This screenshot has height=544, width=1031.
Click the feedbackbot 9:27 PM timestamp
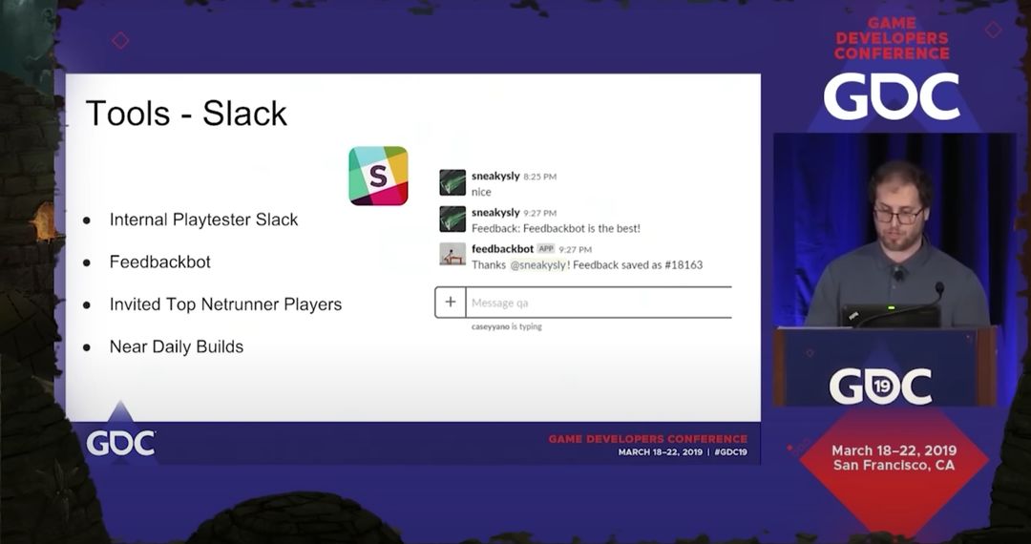[x=576, y=250]
